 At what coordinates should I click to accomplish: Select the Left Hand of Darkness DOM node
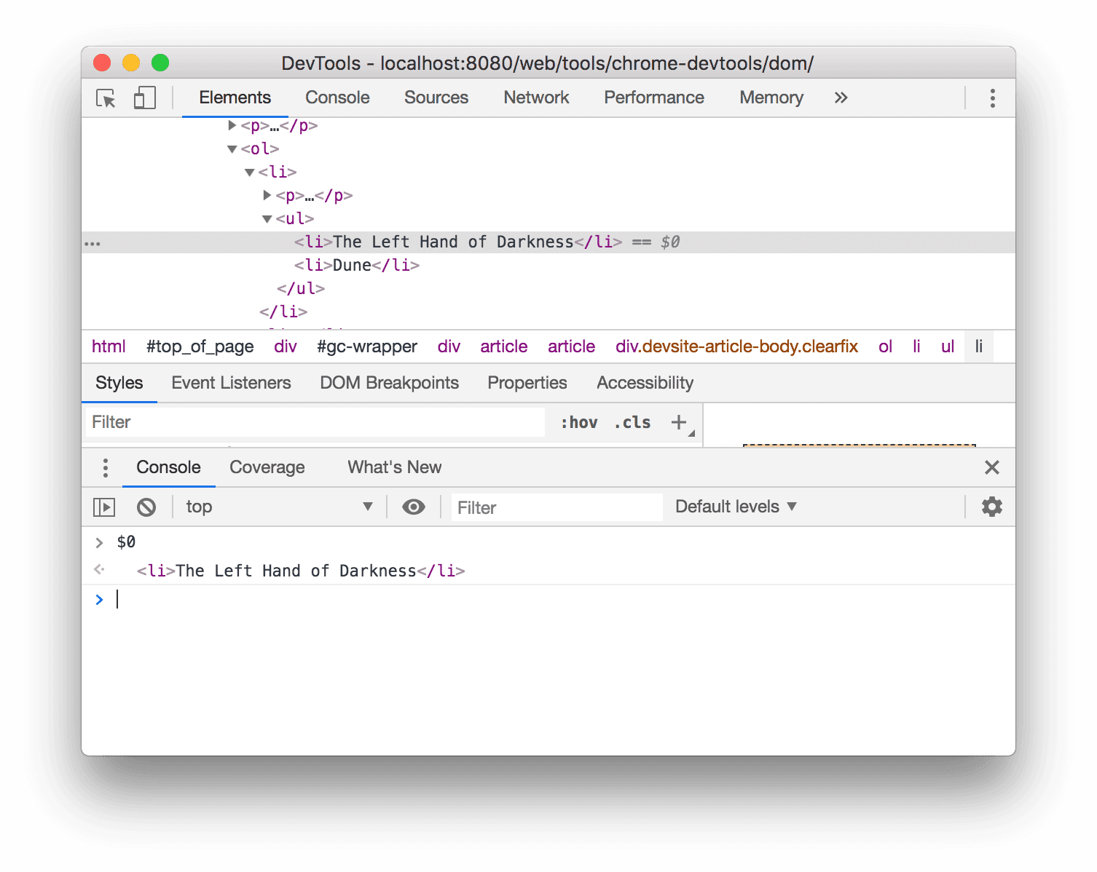[x=548, y=242]
